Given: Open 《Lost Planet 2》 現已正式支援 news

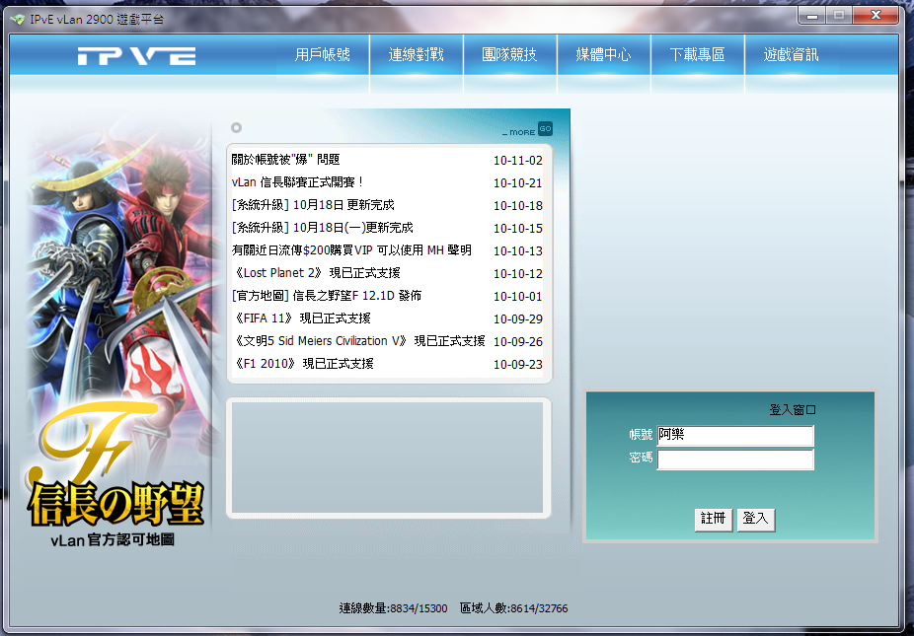Looking at the screenshot, I should (316, 273).
